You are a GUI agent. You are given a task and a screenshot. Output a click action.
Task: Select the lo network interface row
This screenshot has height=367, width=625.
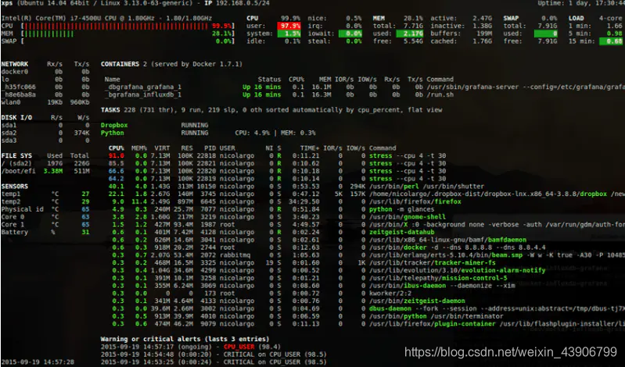[45, 79]
